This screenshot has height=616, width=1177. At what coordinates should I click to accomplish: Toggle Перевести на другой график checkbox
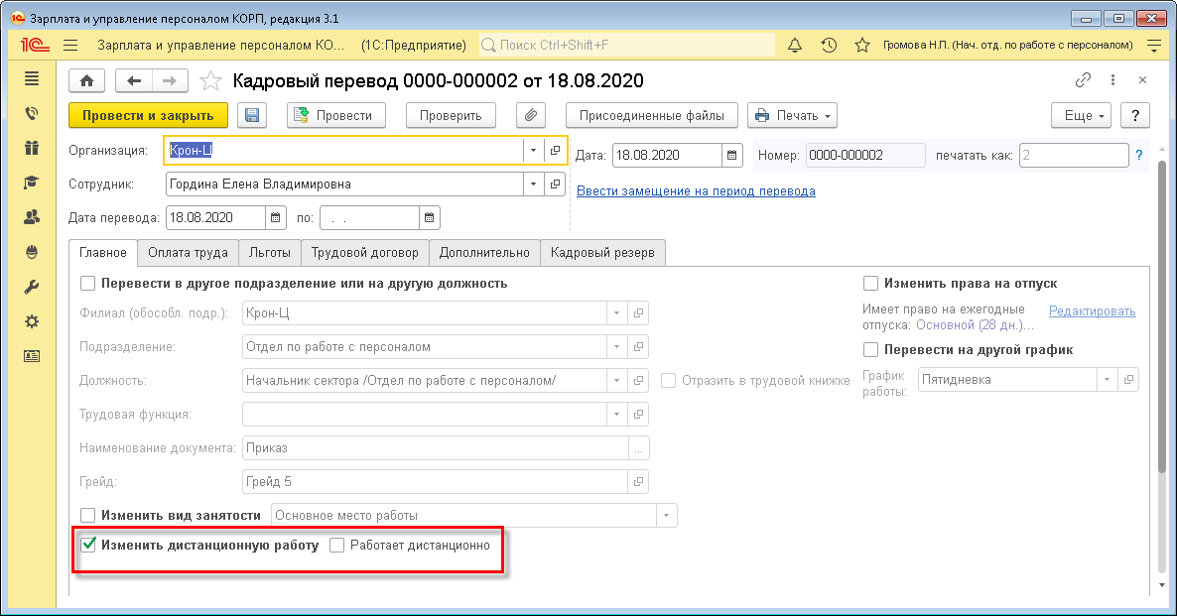[x=870, y=349]
